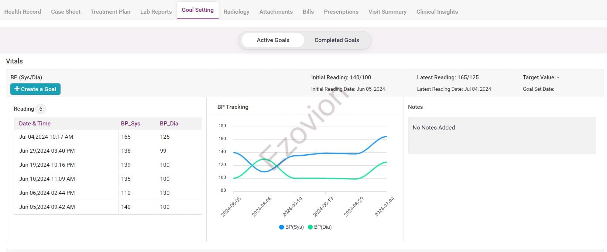Image resolution: width=607 pixels, height=252 pixels.
Task: View the Bills tab
Action: pyautogui.click(x=308, y=12)
